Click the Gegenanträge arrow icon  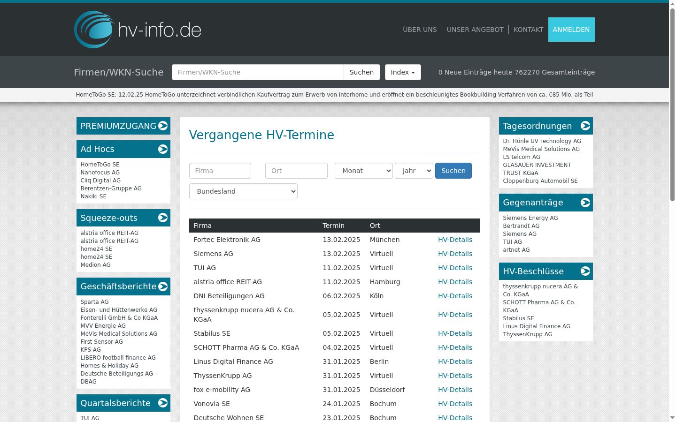coord(585,203)
